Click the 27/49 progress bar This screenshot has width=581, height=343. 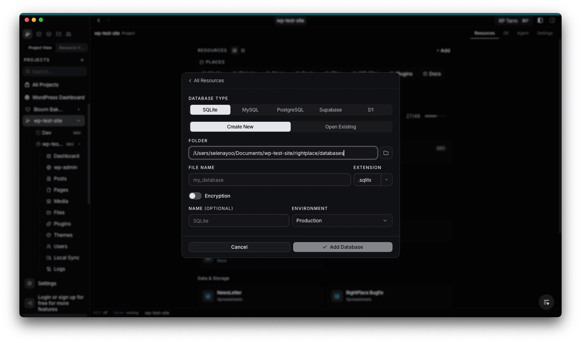(435, 116)
